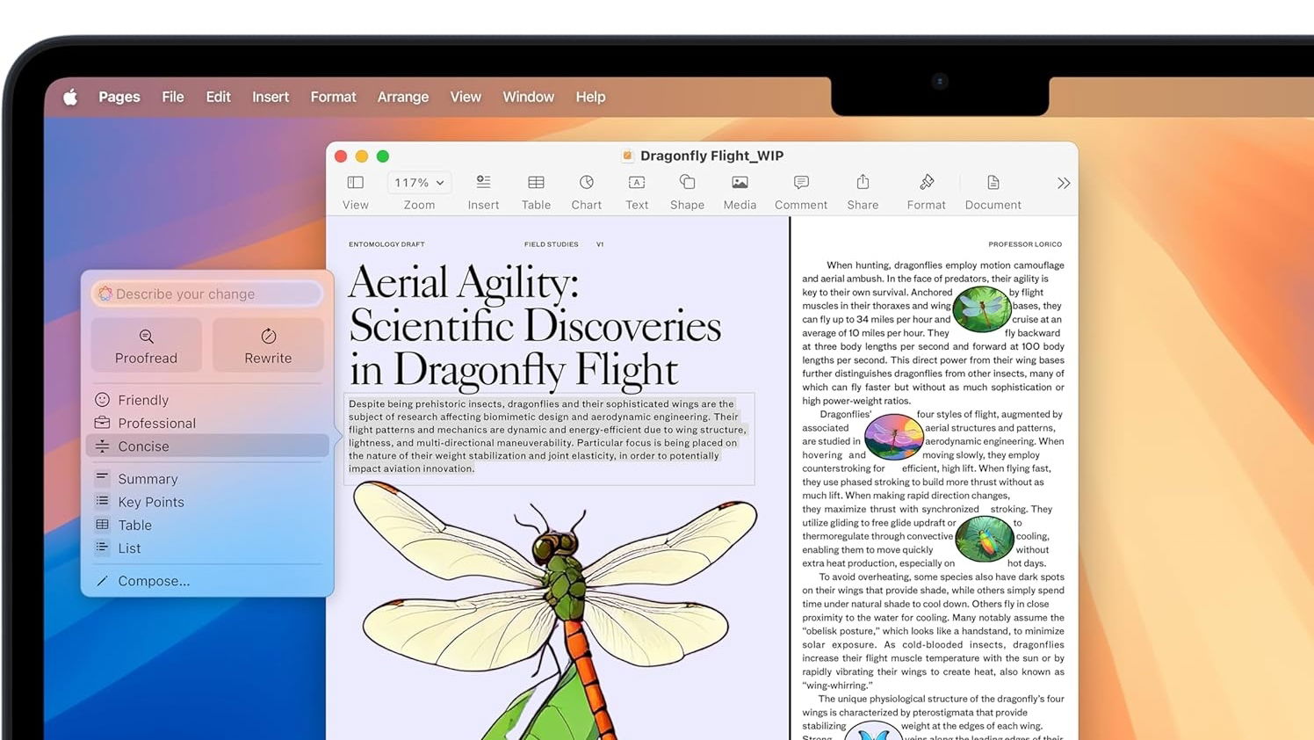1314x740 pixels.
Task: Click the Media toolbar icon
Action: (x=740, y=182)
